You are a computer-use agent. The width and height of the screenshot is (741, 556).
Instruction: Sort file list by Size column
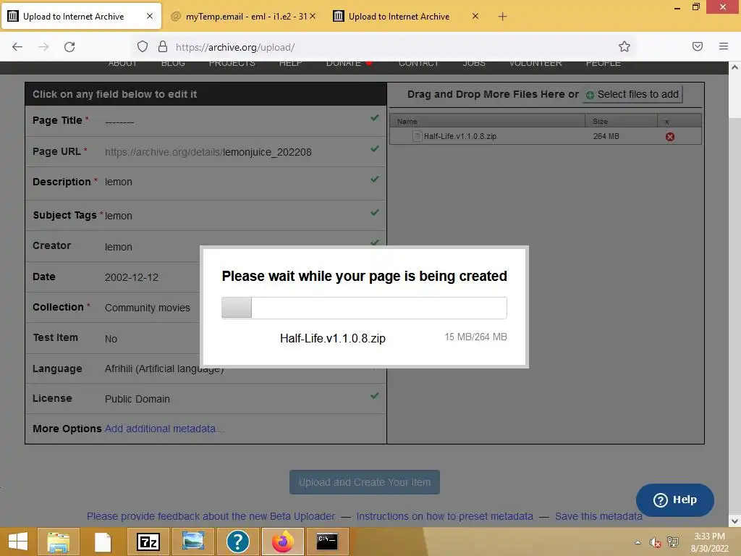(621, 121)
